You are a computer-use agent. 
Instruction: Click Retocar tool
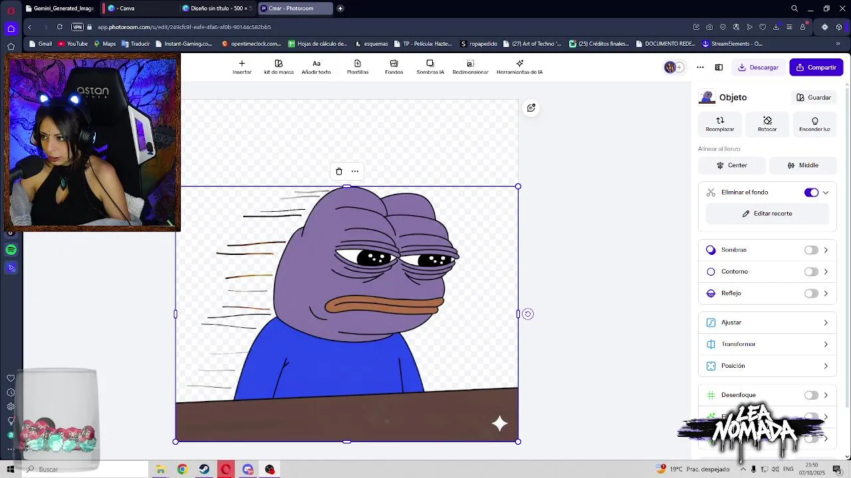(767, 124)
